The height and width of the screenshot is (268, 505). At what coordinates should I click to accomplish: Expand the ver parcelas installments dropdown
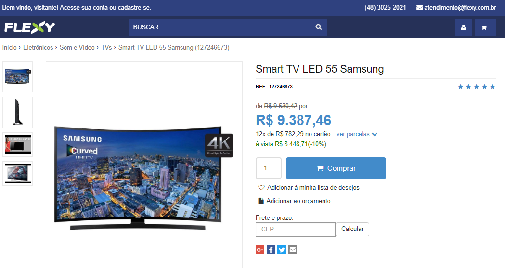click(357, 134)
